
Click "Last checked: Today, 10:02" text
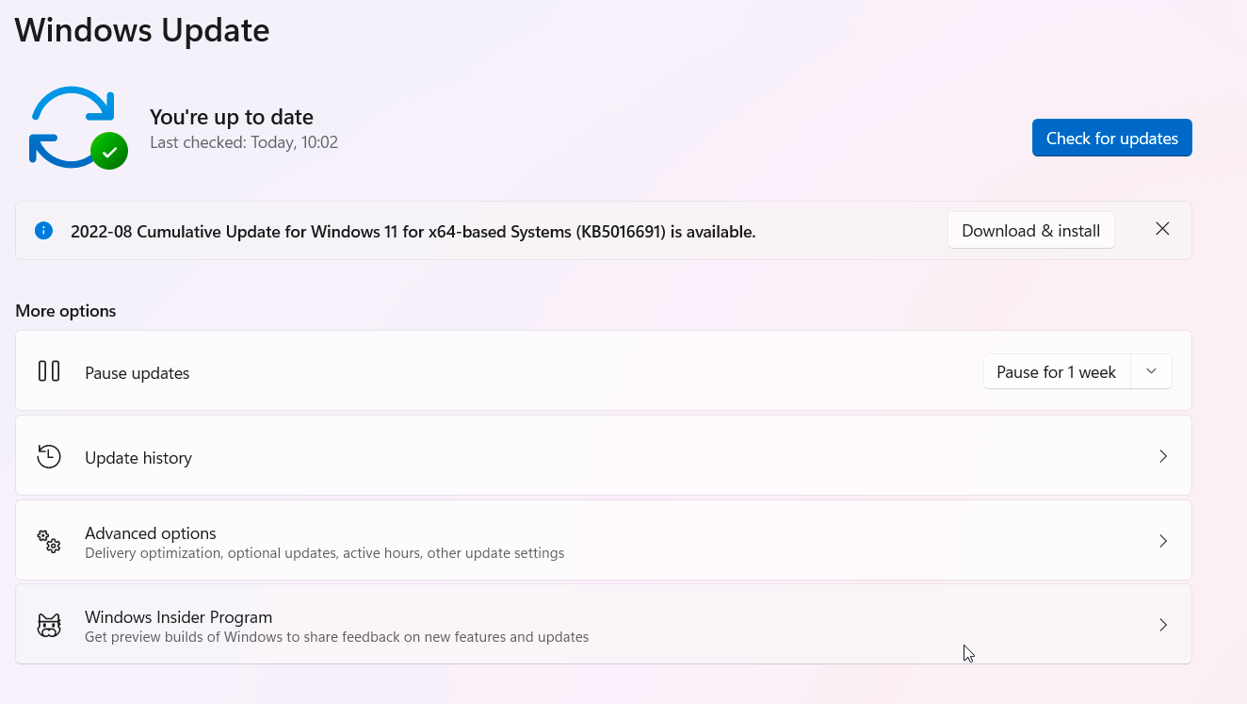[244, 142]
